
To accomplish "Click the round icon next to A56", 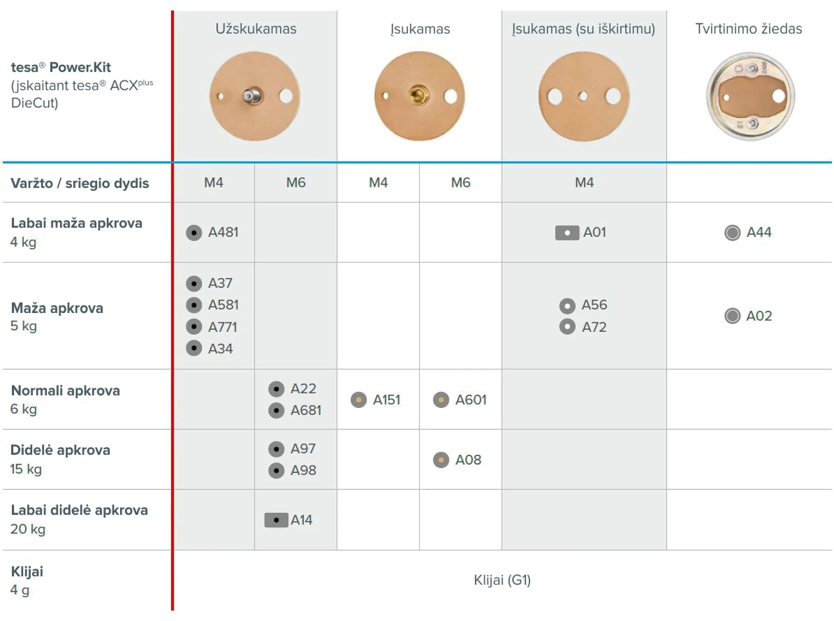I will tap(567, 305).
